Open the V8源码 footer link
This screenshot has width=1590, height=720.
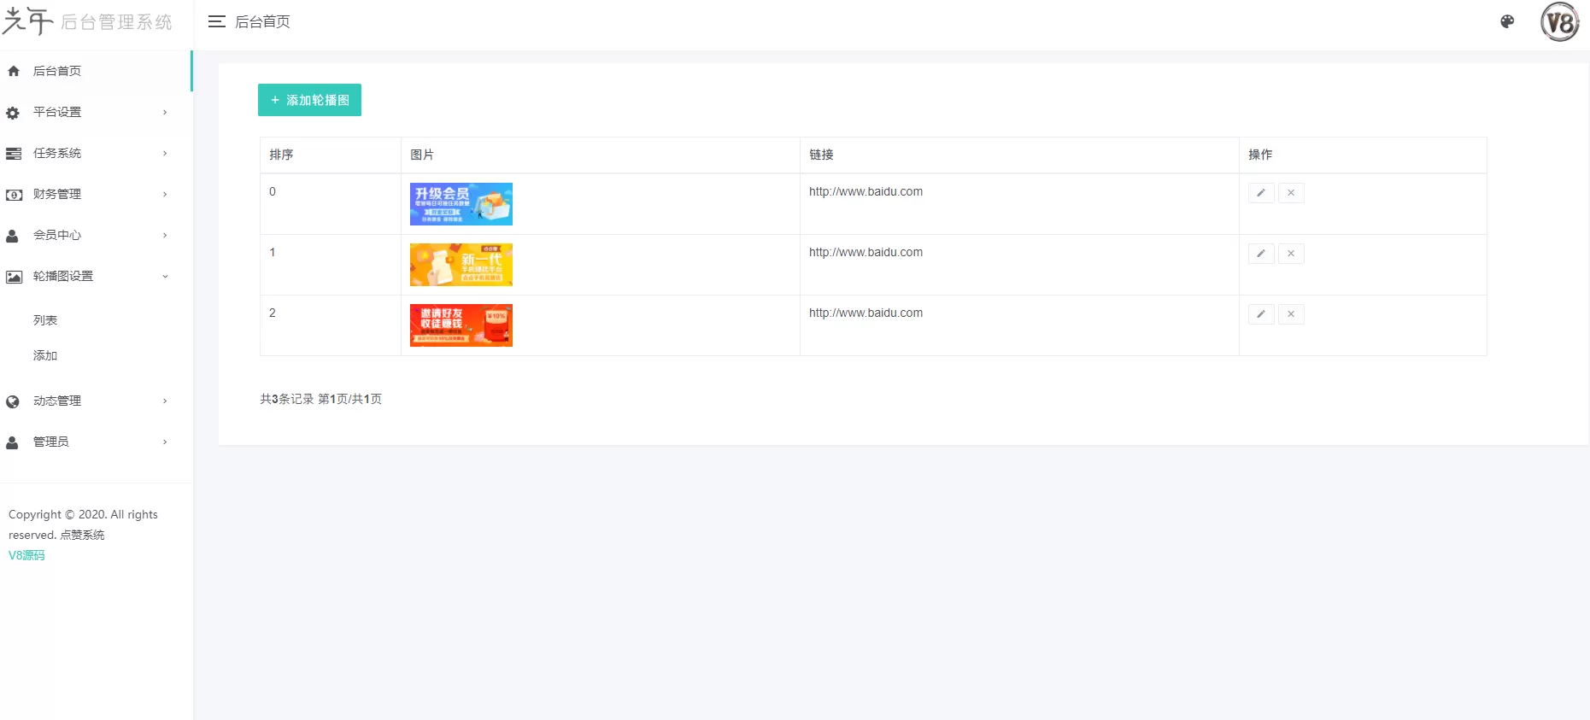(26, 555)
